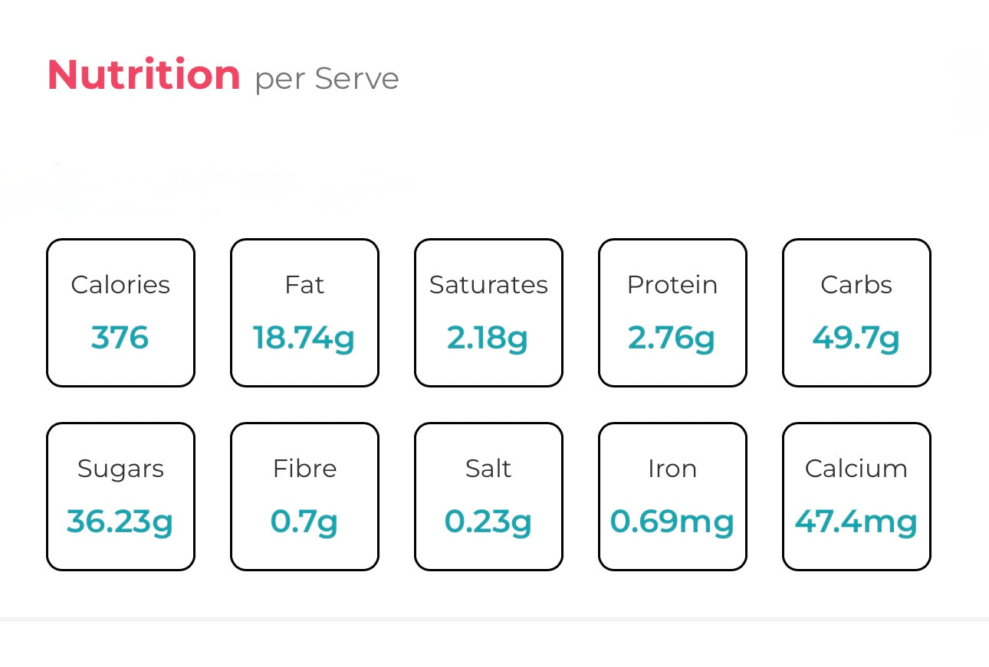Click the 'per Serve' subtitle text

point(327,79)
